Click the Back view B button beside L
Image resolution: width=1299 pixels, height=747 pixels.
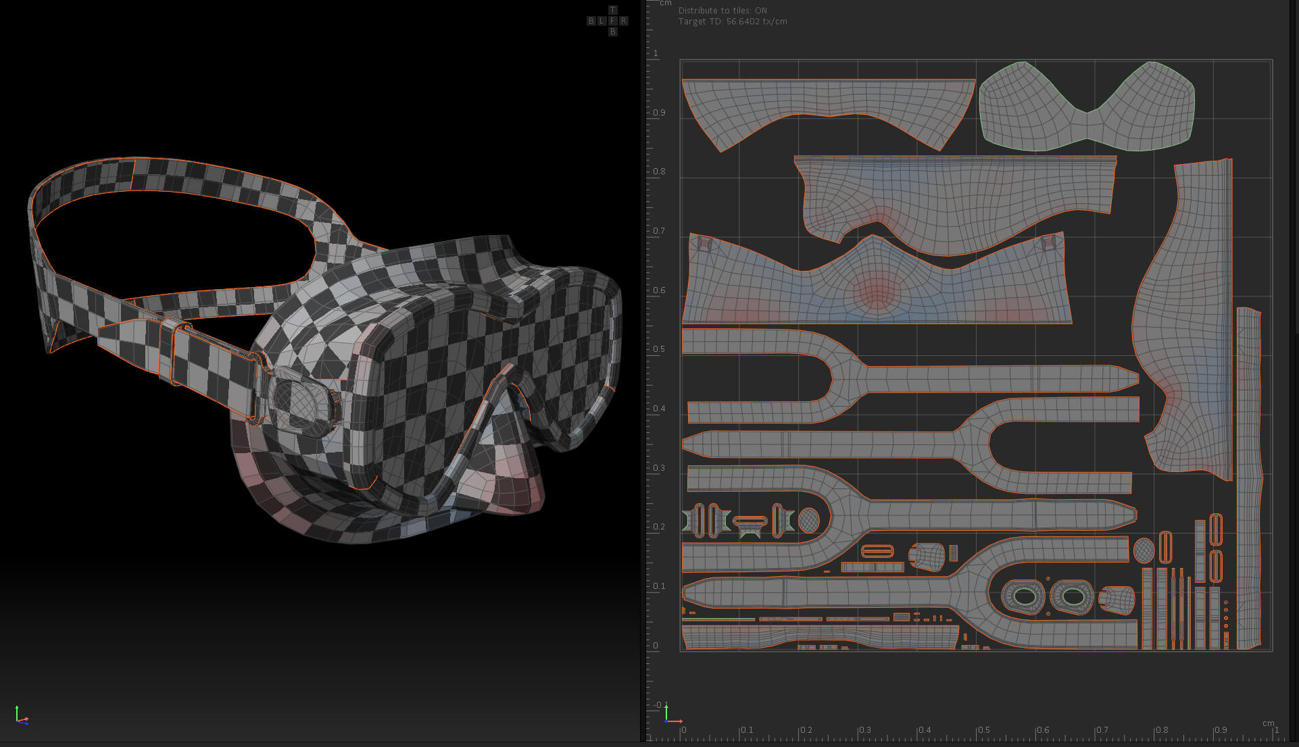coord(591,21)
